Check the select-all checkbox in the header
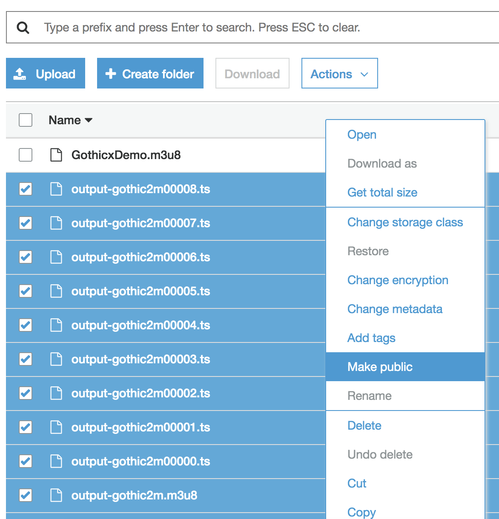This screenshot has height=519, width=499. pos(26,120)
